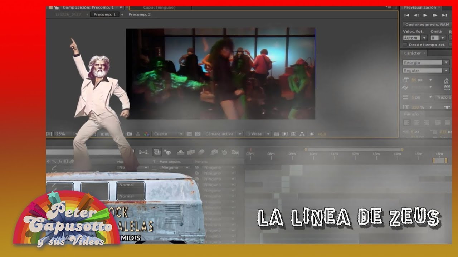Viewport: 458px width, 257px height.
Task: Toggle the motion blur enable icon
Action: point(201,152)
